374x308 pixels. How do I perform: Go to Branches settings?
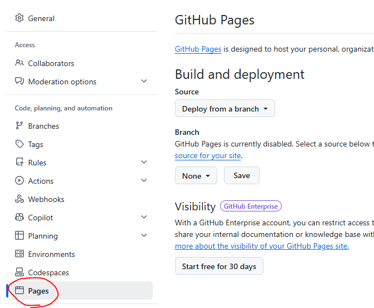tap(82, 126)
